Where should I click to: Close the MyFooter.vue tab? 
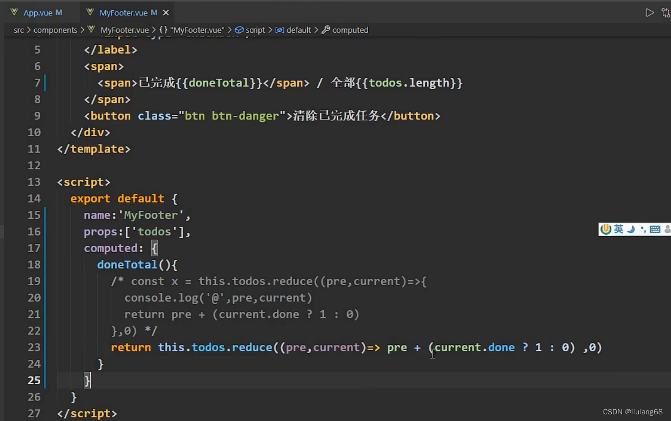pos(165,12)
